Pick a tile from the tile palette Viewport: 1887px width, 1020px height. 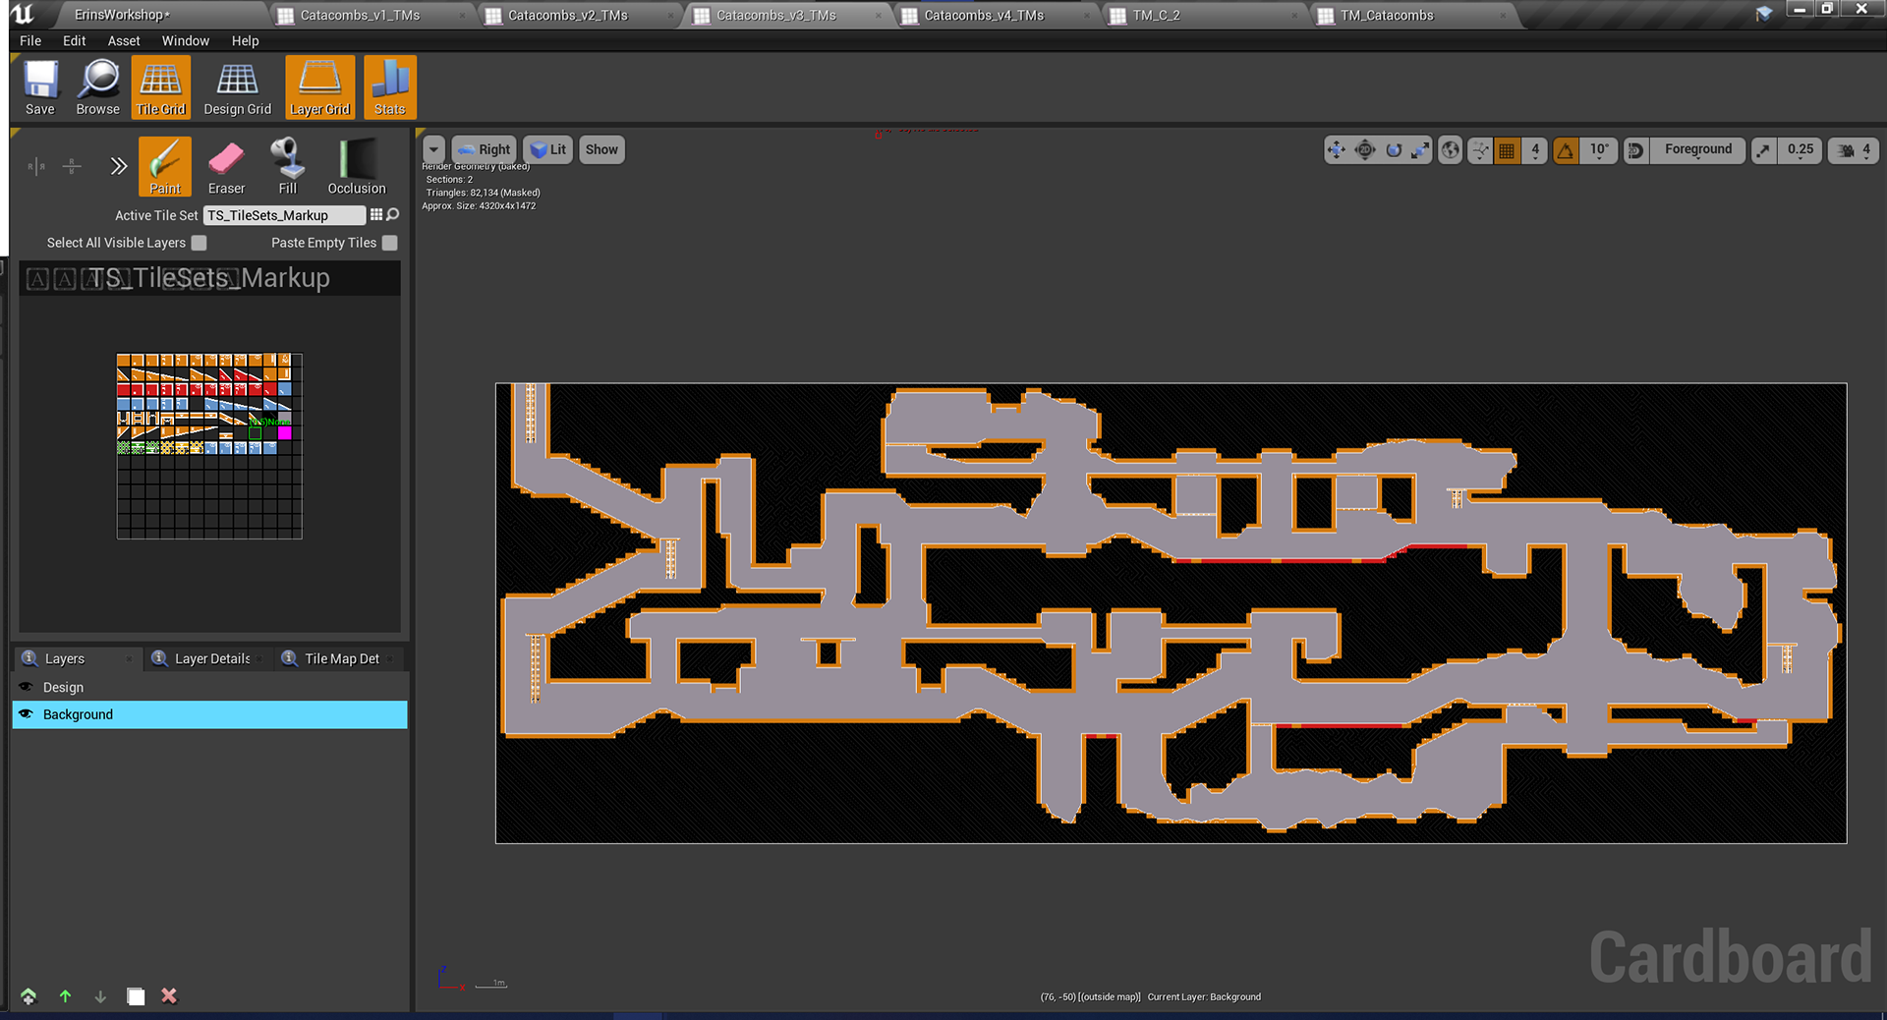pos(209,446)
